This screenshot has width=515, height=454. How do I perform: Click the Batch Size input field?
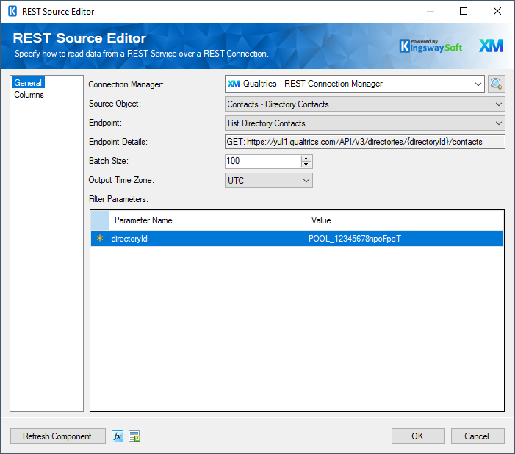point(263,161)
